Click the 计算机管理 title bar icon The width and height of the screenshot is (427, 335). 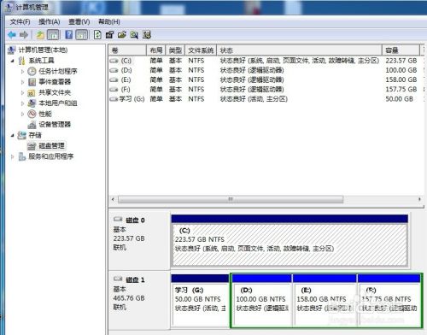point(9,7)
